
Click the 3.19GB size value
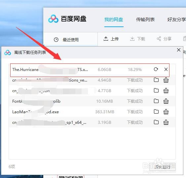pos(104,123)
